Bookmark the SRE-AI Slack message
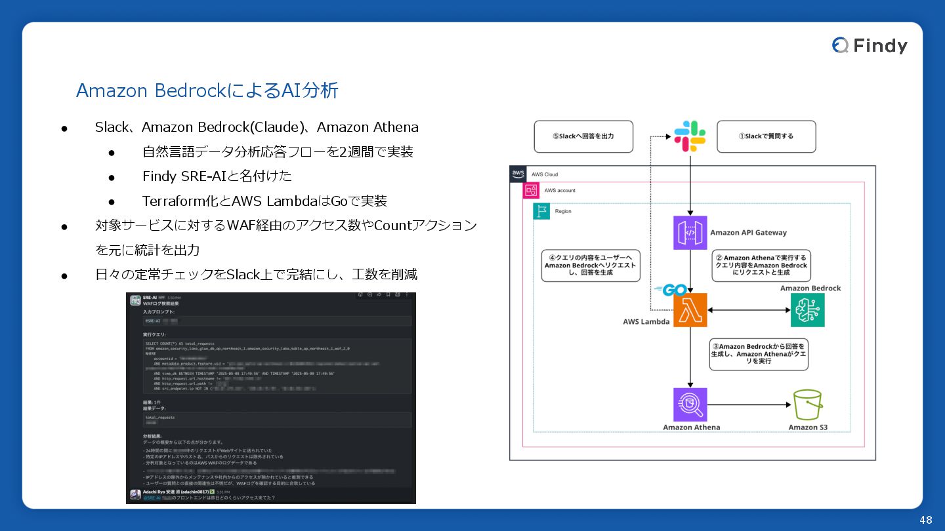 click(388, 295)
